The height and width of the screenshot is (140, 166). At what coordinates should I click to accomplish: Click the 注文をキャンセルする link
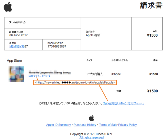(40, 76)
